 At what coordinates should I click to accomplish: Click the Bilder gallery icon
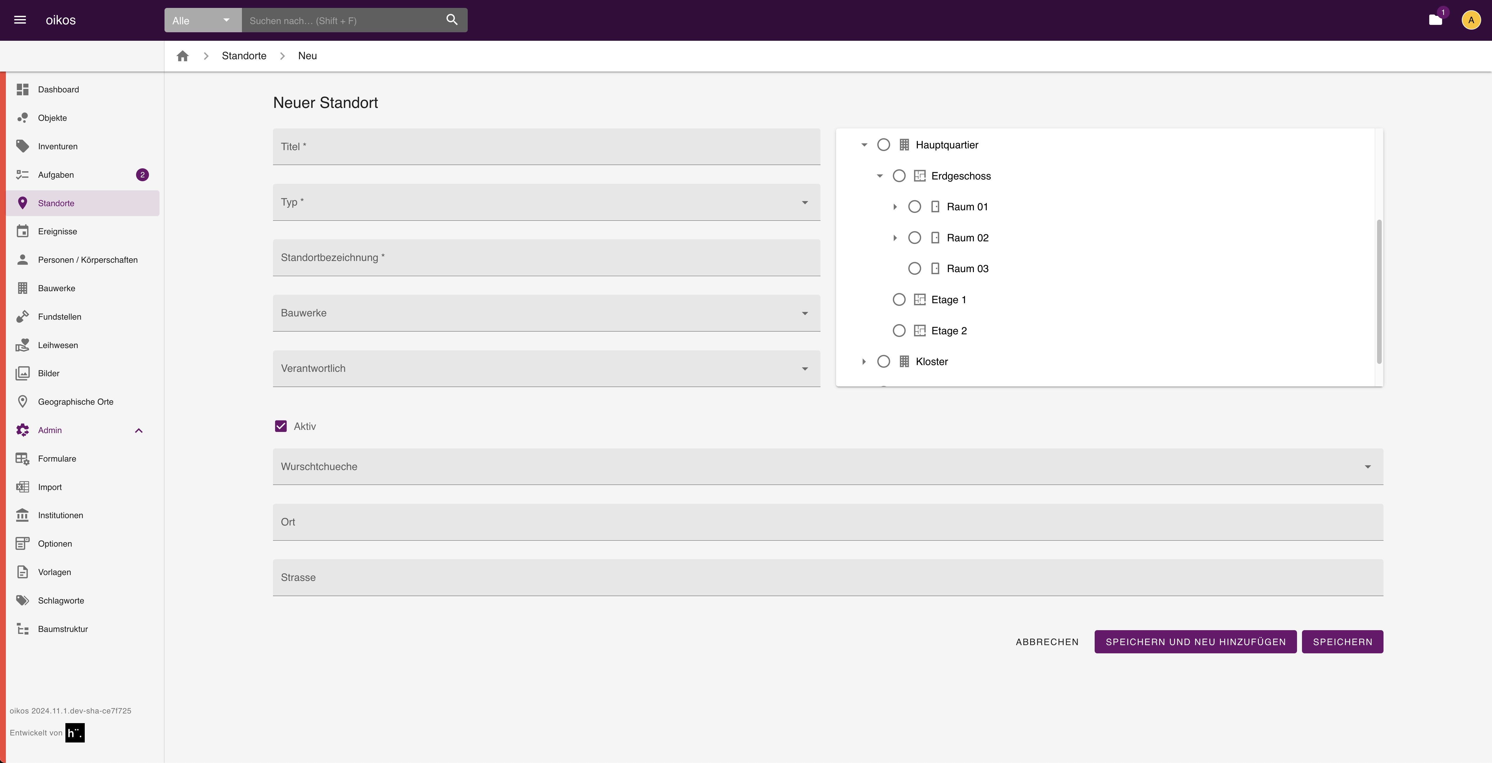(x=23, y=373)
